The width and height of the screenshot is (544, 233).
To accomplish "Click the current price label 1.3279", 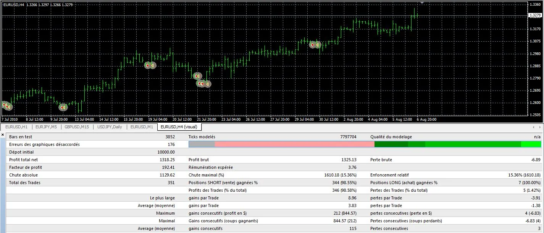I will tap(534, 15).
